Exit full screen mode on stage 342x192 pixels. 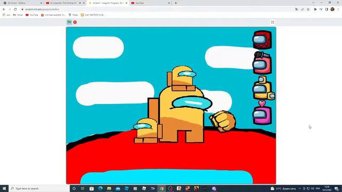[273, 22]
